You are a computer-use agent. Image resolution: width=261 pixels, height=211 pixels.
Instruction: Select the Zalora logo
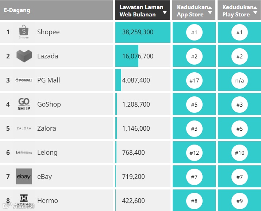pyautogui.click(x=24, y=128)
